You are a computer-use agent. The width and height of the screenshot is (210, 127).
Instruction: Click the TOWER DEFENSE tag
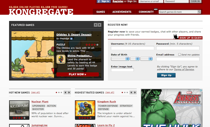(108, 106)
